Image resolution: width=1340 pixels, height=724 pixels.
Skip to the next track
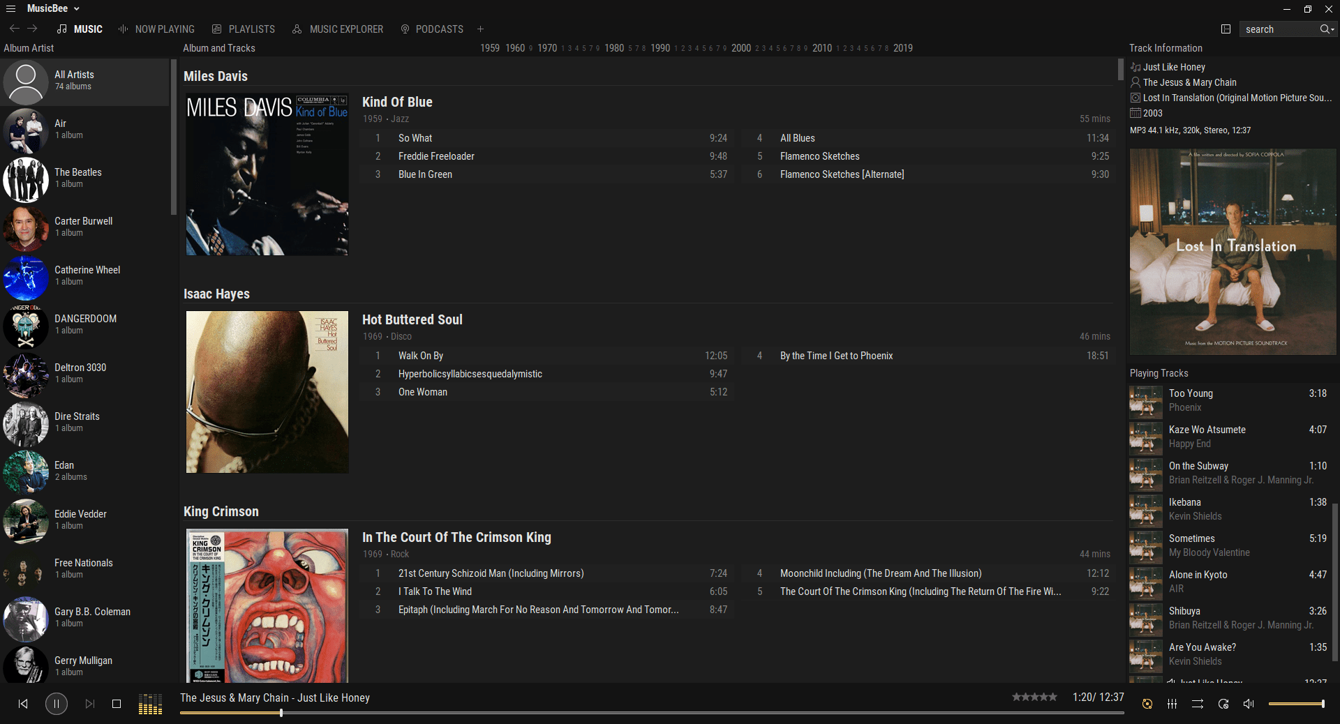coord(89,704)
